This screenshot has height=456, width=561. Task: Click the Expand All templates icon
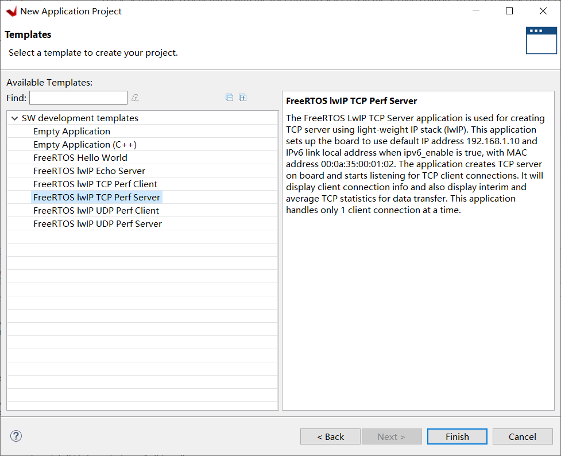click(242, 98)
